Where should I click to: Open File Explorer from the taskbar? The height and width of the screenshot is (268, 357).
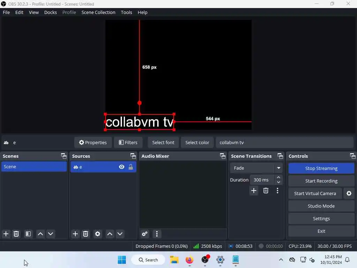(174, 260)
